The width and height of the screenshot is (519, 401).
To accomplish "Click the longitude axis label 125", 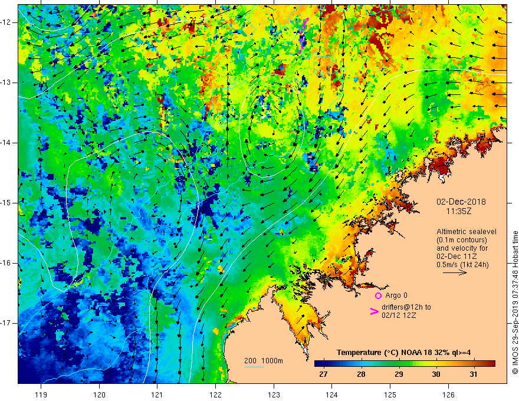I will click(390, 395).
